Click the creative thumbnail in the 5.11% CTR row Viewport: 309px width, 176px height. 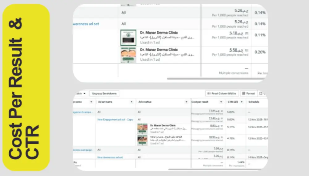(x=142, y=129)
